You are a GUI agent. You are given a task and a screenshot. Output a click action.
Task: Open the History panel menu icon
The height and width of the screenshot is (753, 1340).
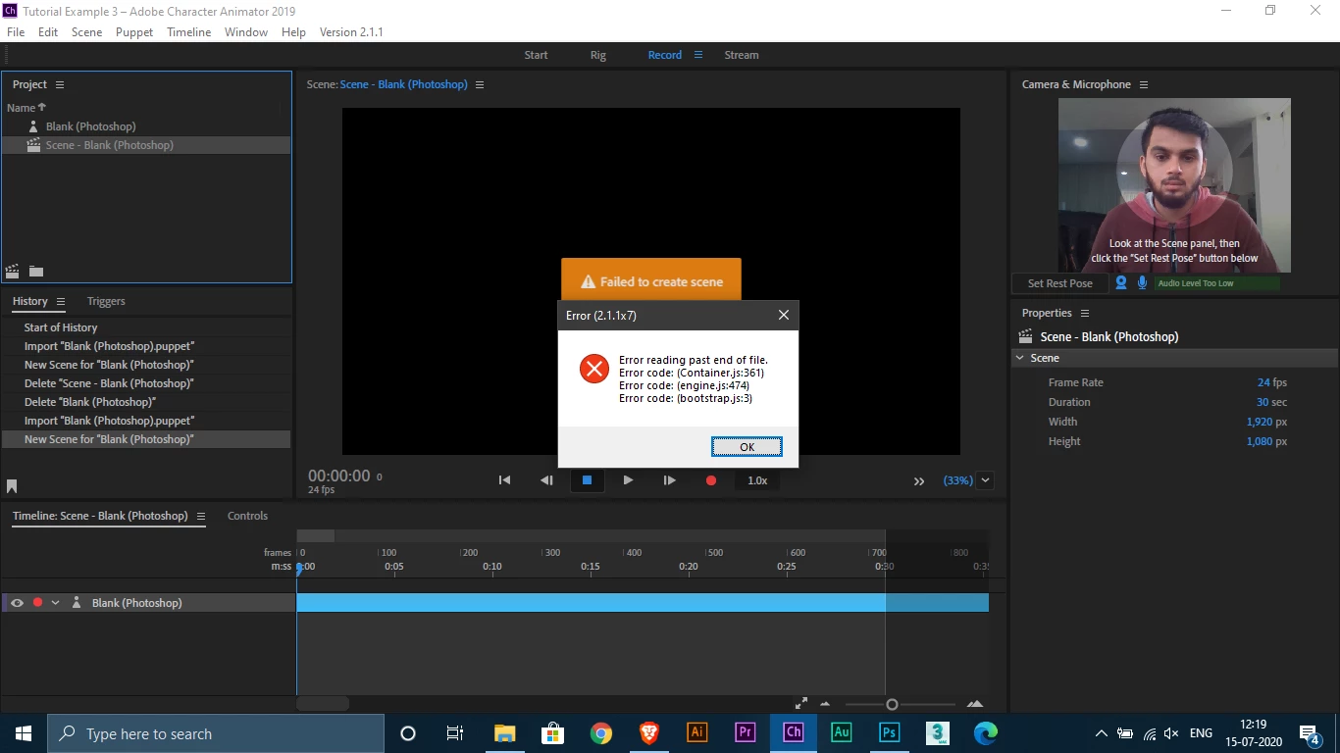(x=61, y=301)
